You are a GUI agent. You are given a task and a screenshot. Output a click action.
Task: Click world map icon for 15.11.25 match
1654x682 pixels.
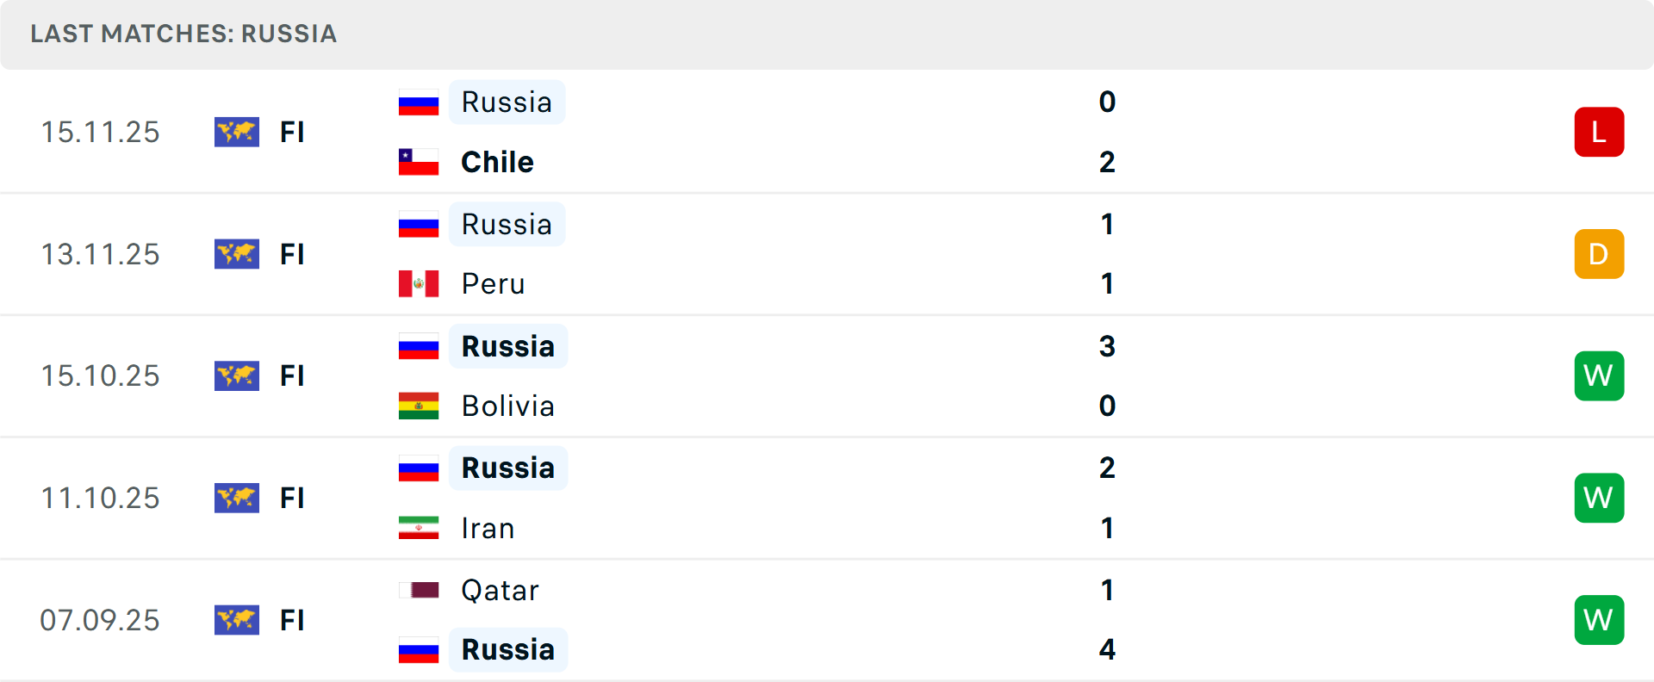click(x=237, y=132)
